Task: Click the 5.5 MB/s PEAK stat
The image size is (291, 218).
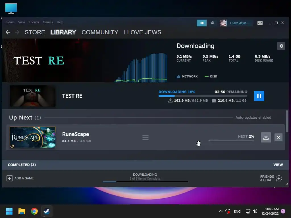Action: click(x=210, y=58)
